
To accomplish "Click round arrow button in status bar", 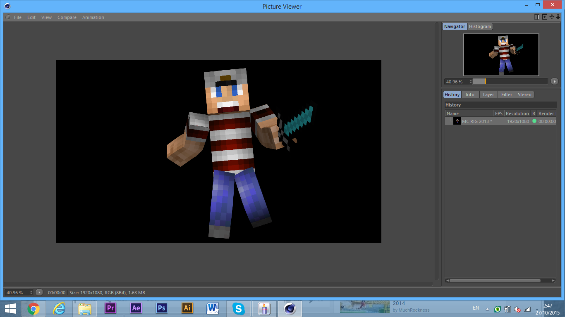I will coord(39,292).
